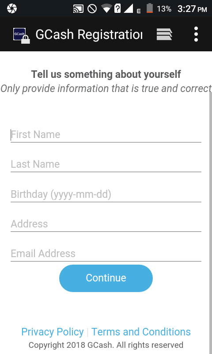
Task: Tap the GCash app lock icon
Action: [21, 35]
